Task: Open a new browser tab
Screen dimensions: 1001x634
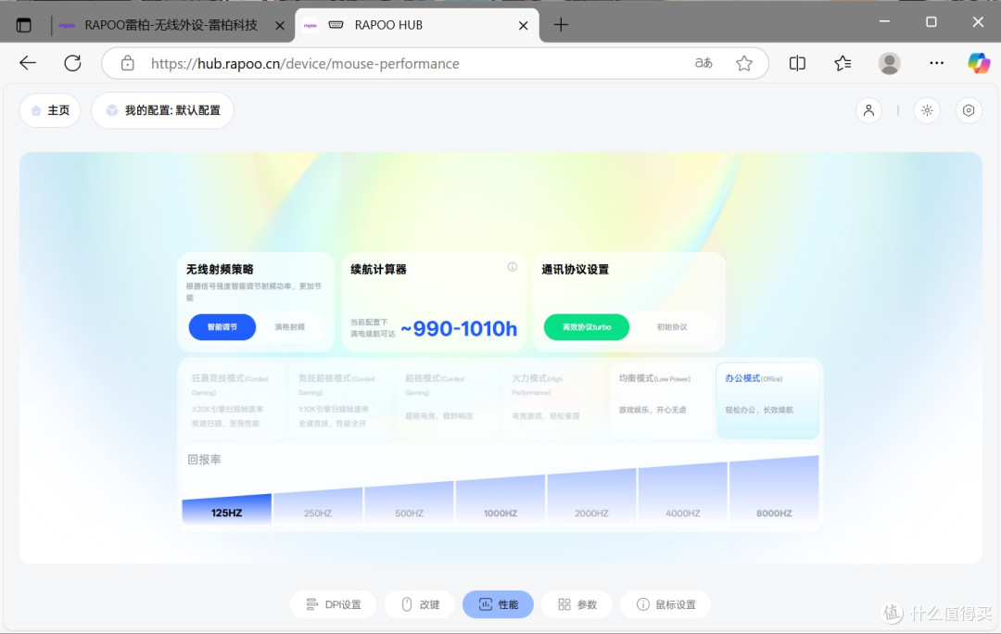Action: (561, 25)
